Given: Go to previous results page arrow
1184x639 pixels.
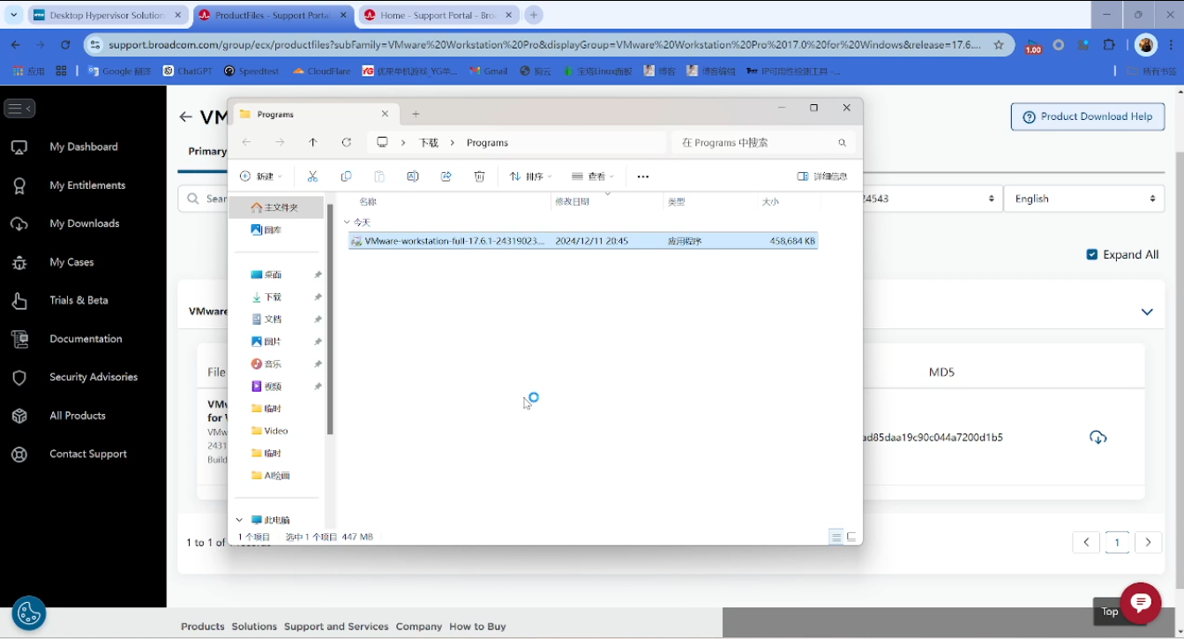Looking at the screenshot, I should [1086, 542].
